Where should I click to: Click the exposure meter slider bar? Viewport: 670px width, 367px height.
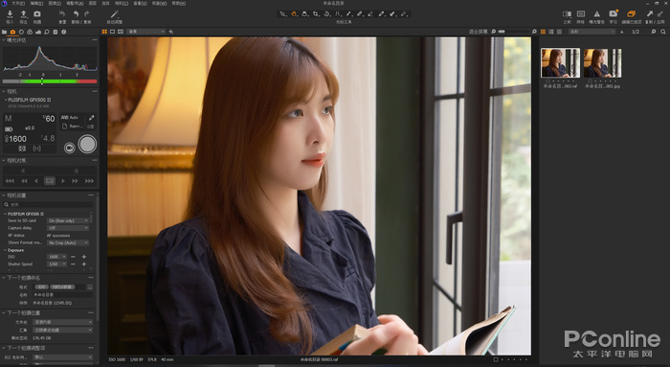[50, 80]
